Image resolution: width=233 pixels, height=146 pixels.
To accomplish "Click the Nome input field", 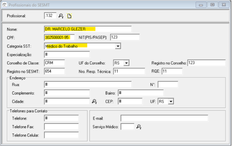I will (88, 29).
